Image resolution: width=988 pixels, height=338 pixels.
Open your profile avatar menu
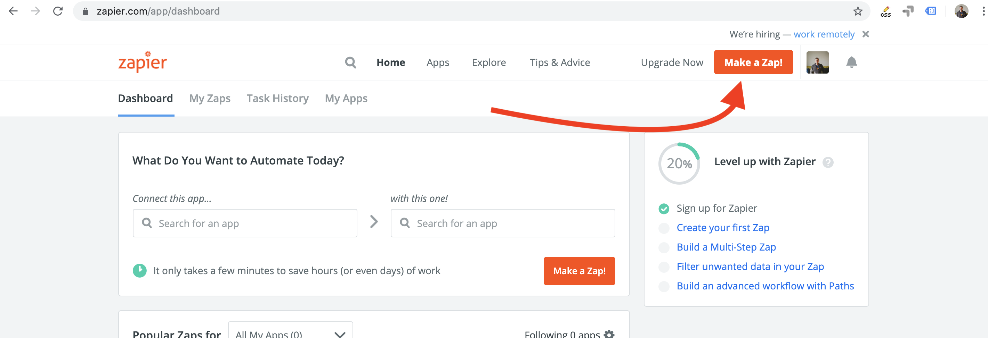tap(817, 62)
